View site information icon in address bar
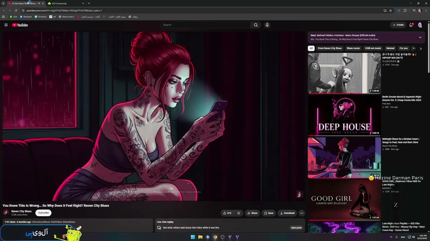 click(x=23, y=10)
